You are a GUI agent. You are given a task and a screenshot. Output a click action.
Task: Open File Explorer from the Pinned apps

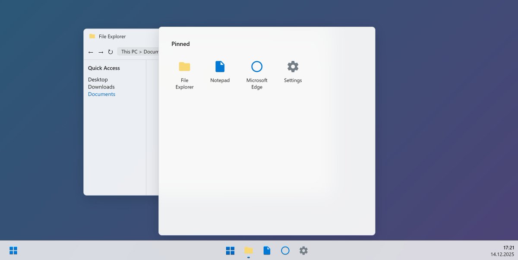point(184,74)
